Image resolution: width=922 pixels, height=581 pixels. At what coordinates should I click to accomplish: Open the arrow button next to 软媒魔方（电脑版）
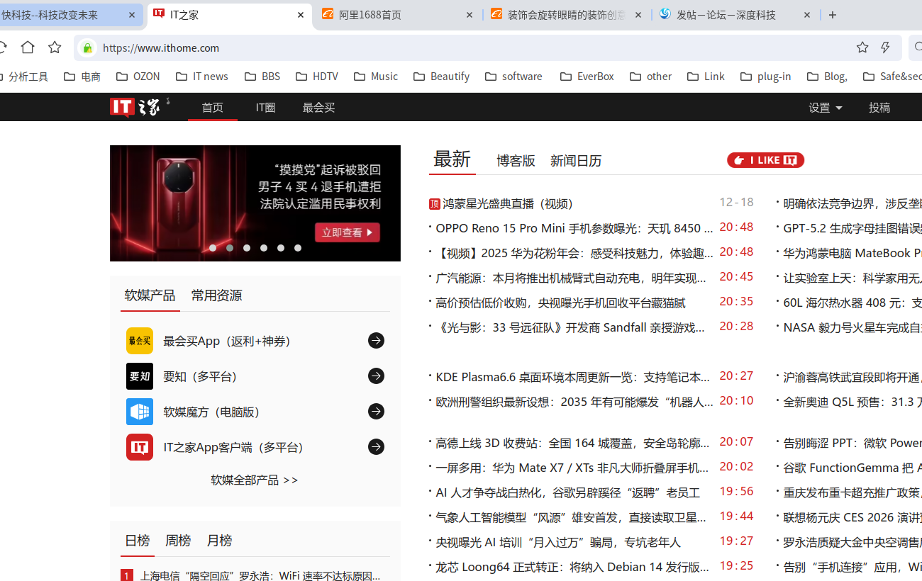coord(376,412)
